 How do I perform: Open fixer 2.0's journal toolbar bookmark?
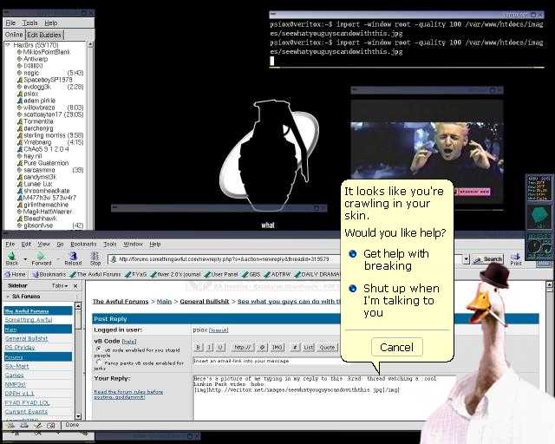coord(175,274)
